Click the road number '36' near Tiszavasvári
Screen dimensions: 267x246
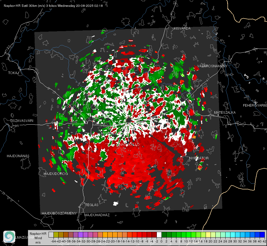(x=17, y=126)
